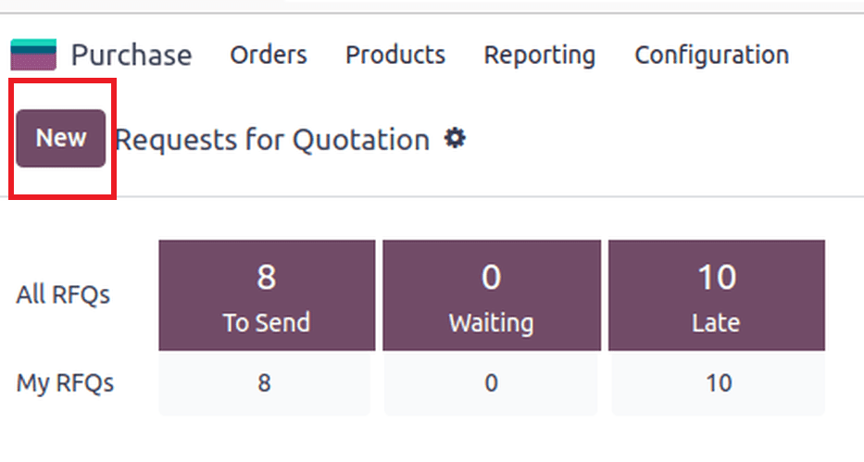The image size is (864, 462).
Task: Create a New request for quotation
Action: coord(60,138)
